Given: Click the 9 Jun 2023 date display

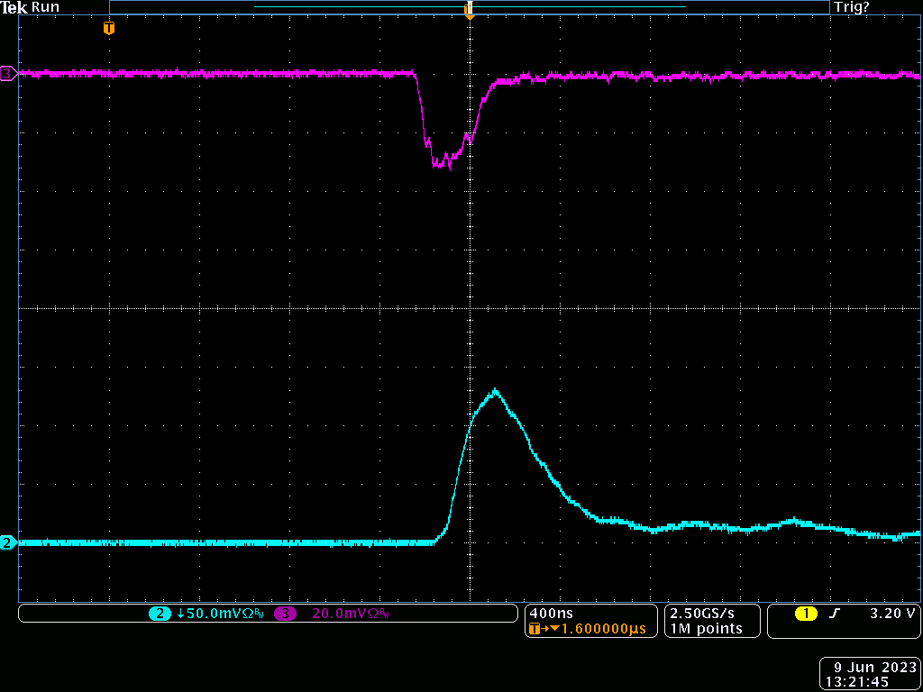Looking at the screenshot, I should pos(871,668).
